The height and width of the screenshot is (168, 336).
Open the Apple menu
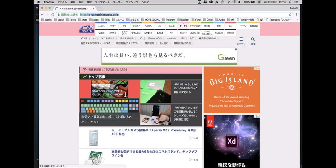39,2
